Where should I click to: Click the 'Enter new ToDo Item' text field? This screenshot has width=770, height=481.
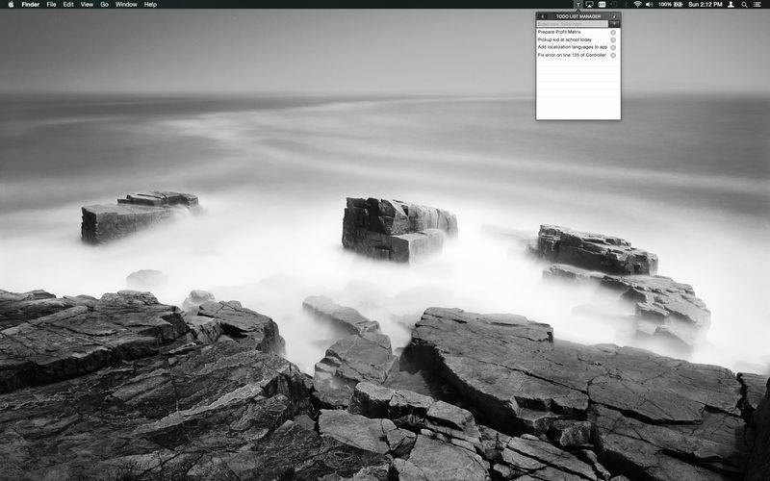point(572,23)
